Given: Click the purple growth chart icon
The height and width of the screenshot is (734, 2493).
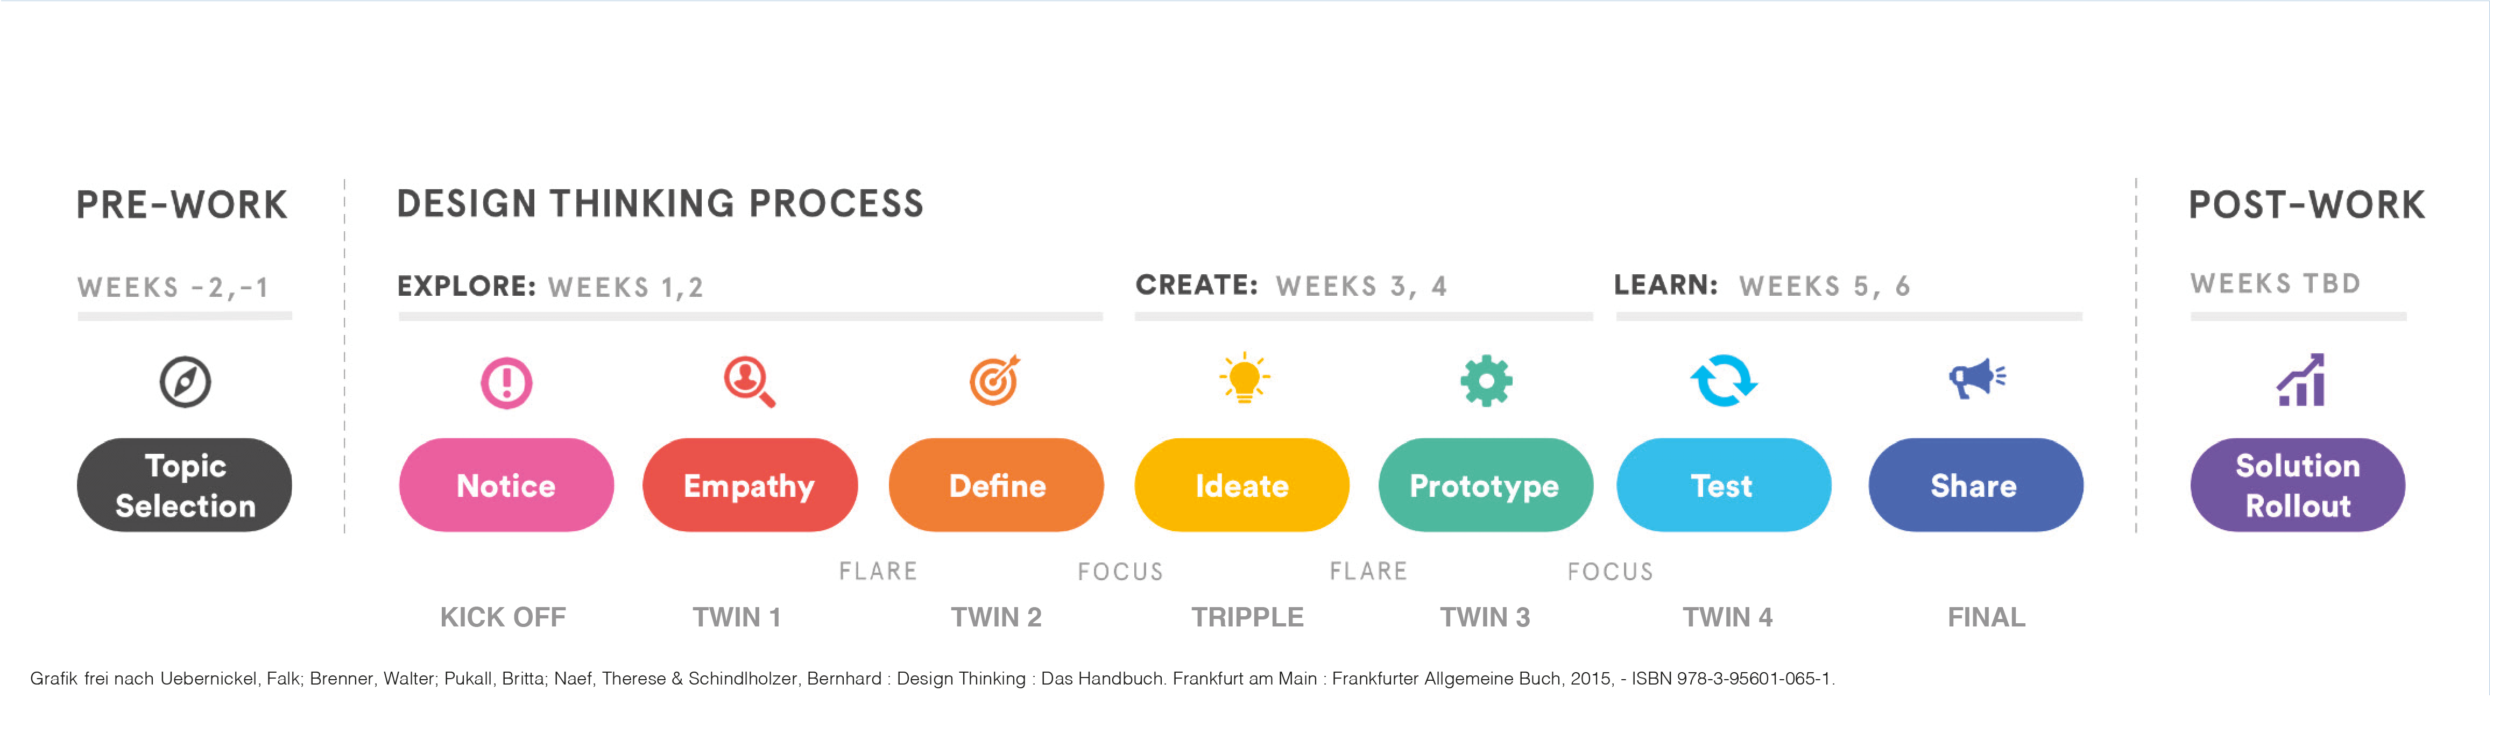Looking at the screenshot, I should [2300, 380].
